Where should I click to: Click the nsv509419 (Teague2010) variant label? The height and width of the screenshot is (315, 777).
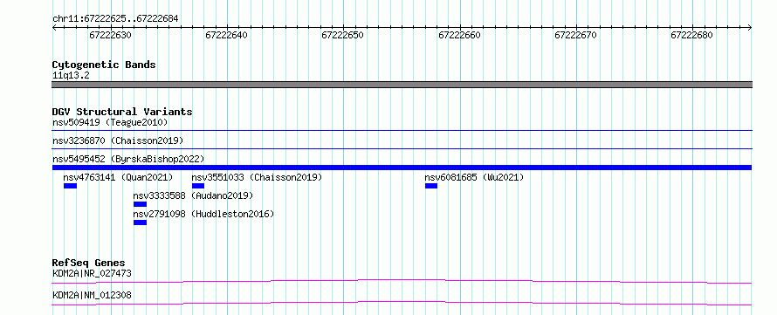tap(110, 122)
